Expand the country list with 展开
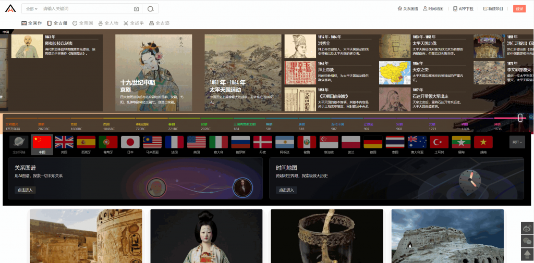 [517, 142]
